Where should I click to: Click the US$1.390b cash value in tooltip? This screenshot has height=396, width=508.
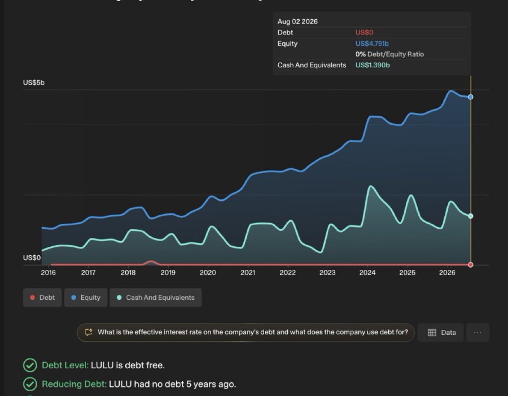click(x=372, y=65)
